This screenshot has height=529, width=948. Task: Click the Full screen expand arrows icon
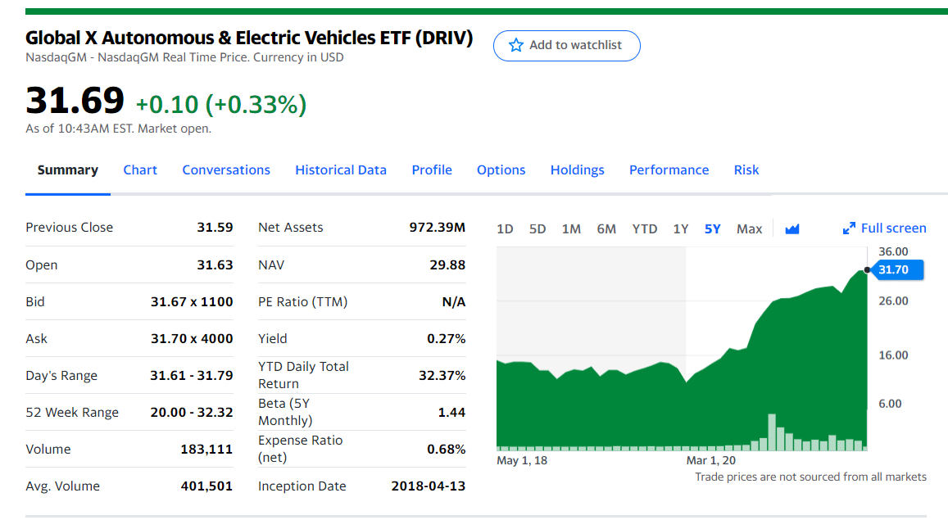tap(849, 228)
